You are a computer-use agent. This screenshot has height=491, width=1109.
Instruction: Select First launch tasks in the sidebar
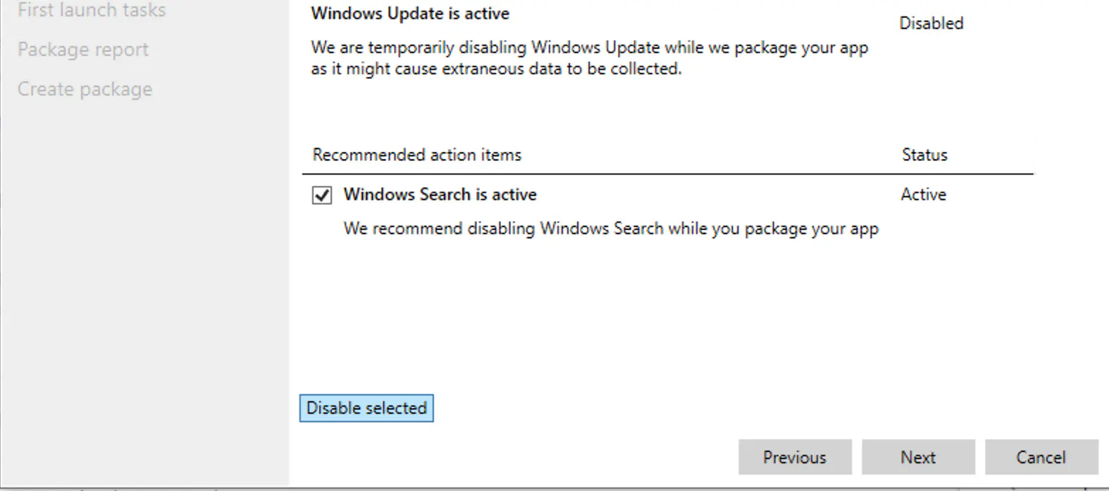tap(92, 11)
